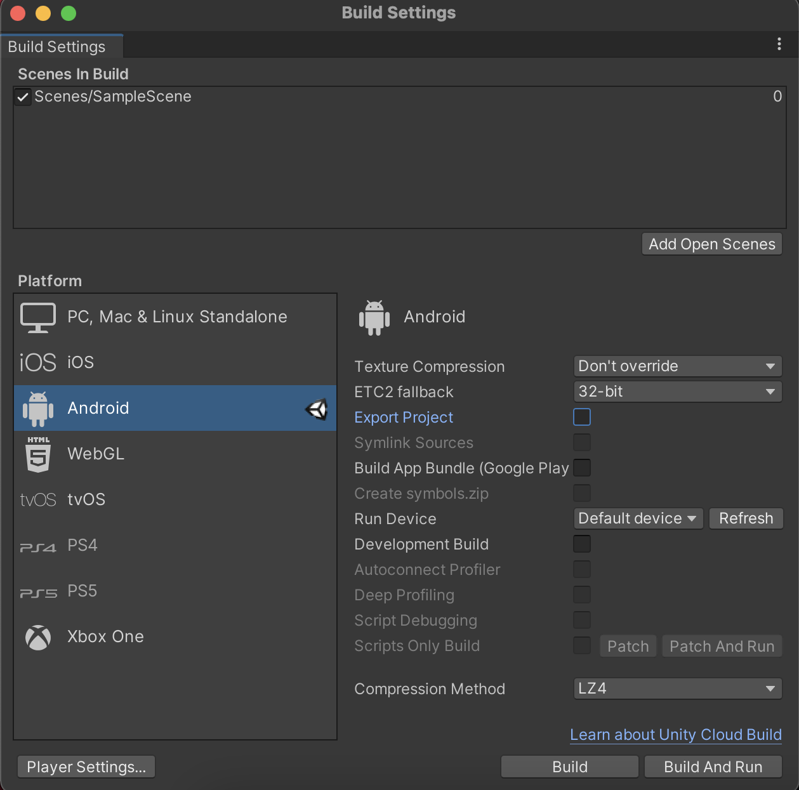Select the Xbox One platform entry
This screenshot has width=799, height=790.
[175, 637]
